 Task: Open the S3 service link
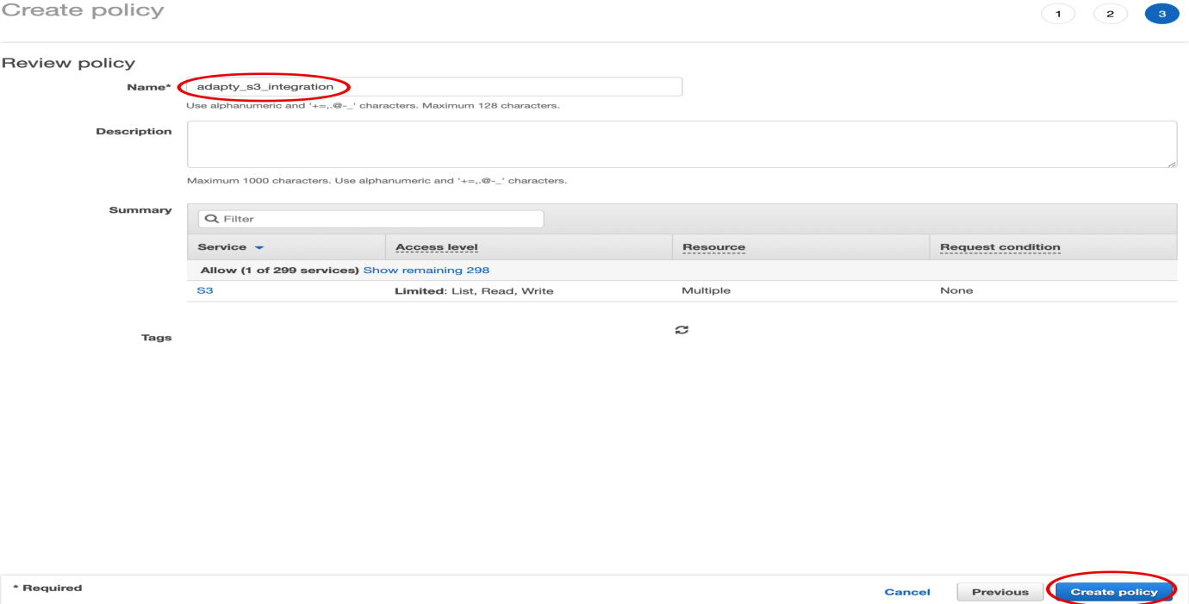click(205, 290)
